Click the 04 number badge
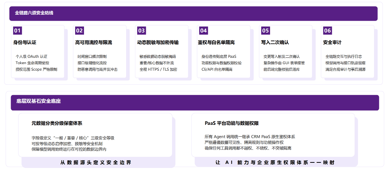 [203, 31]
